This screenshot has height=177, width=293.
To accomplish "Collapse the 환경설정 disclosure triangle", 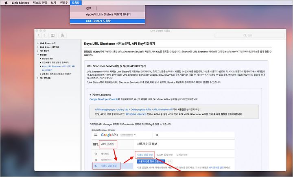I will 38,55.
